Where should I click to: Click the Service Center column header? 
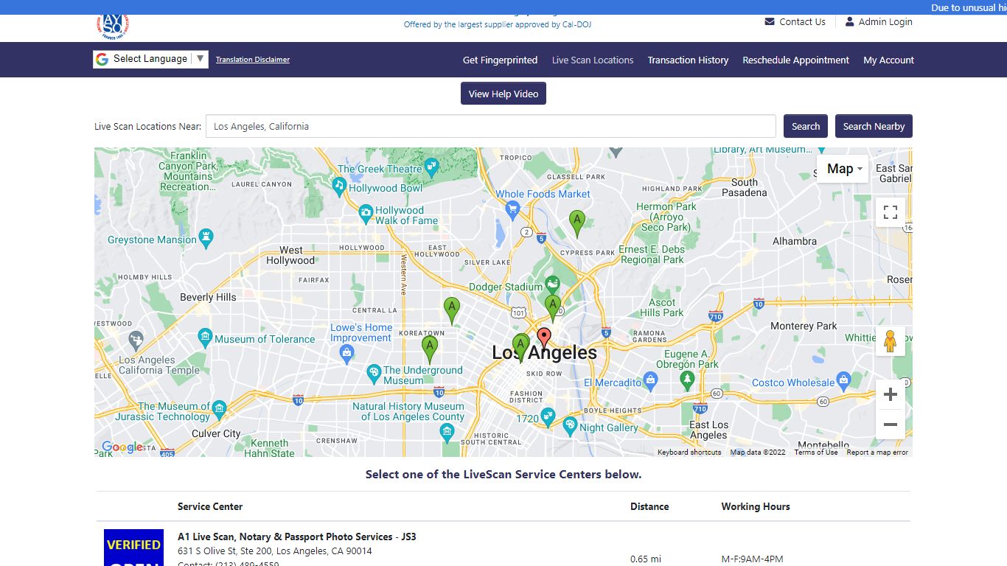point(210,506)
